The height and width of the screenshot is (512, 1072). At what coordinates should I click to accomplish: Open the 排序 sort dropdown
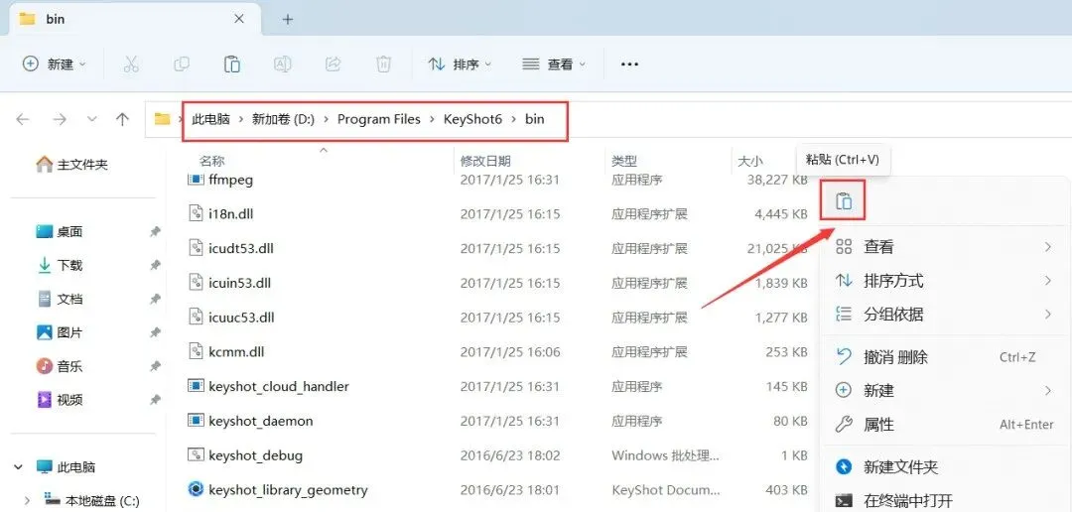coord(460,64)
